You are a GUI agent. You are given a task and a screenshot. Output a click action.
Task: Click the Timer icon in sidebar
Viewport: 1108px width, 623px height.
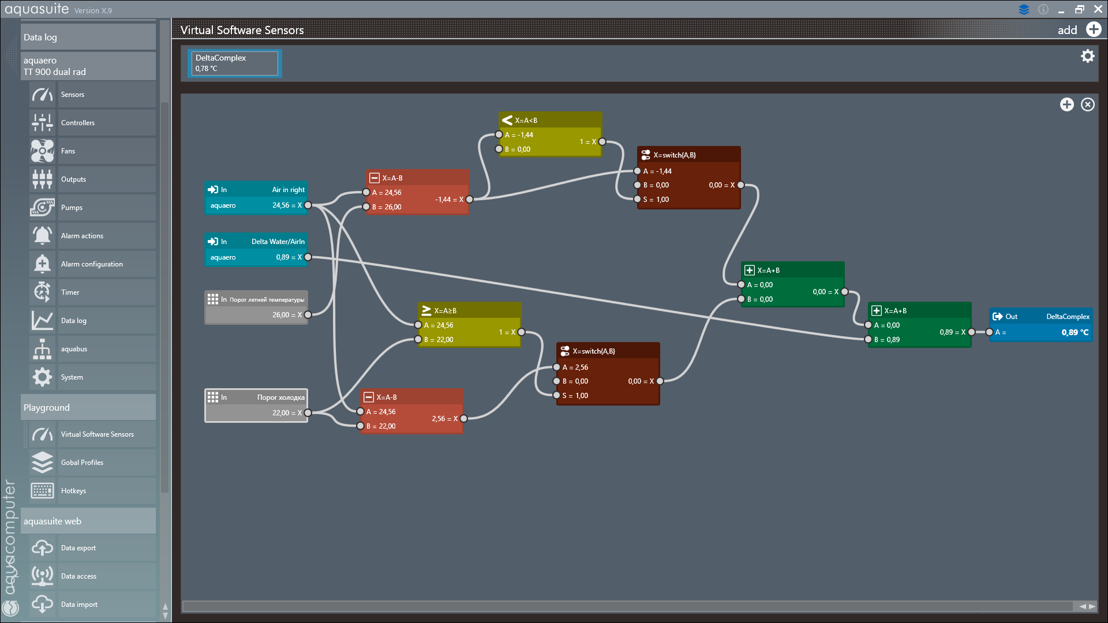(x=42, y=292)
